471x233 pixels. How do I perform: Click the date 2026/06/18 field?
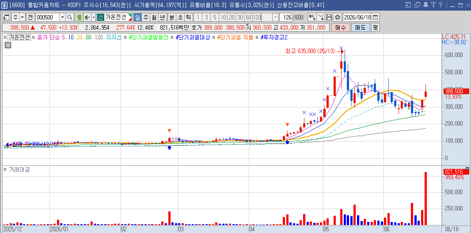357,17
